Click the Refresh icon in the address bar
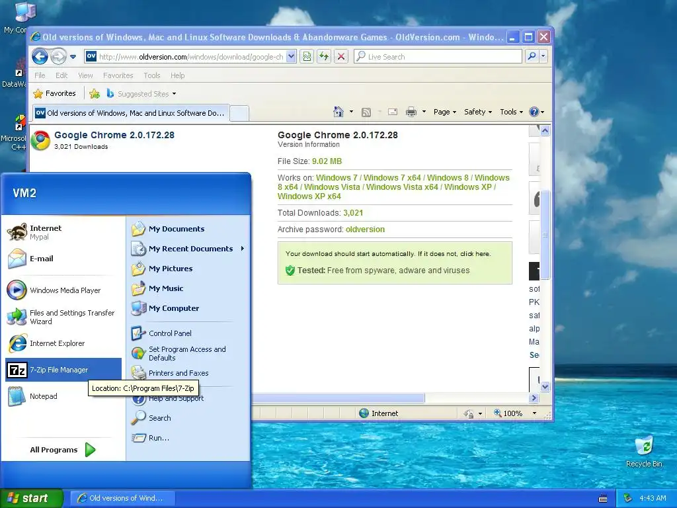 tap(324, 57)
